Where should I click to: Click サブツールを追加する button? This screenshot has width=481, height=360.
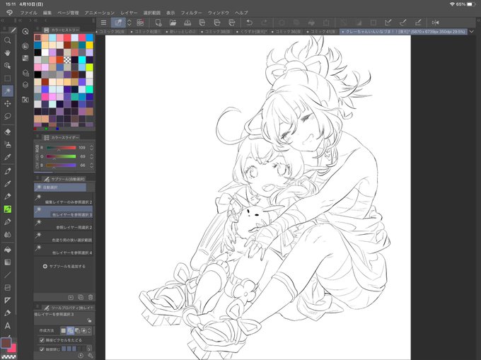(x=64, y=266)
